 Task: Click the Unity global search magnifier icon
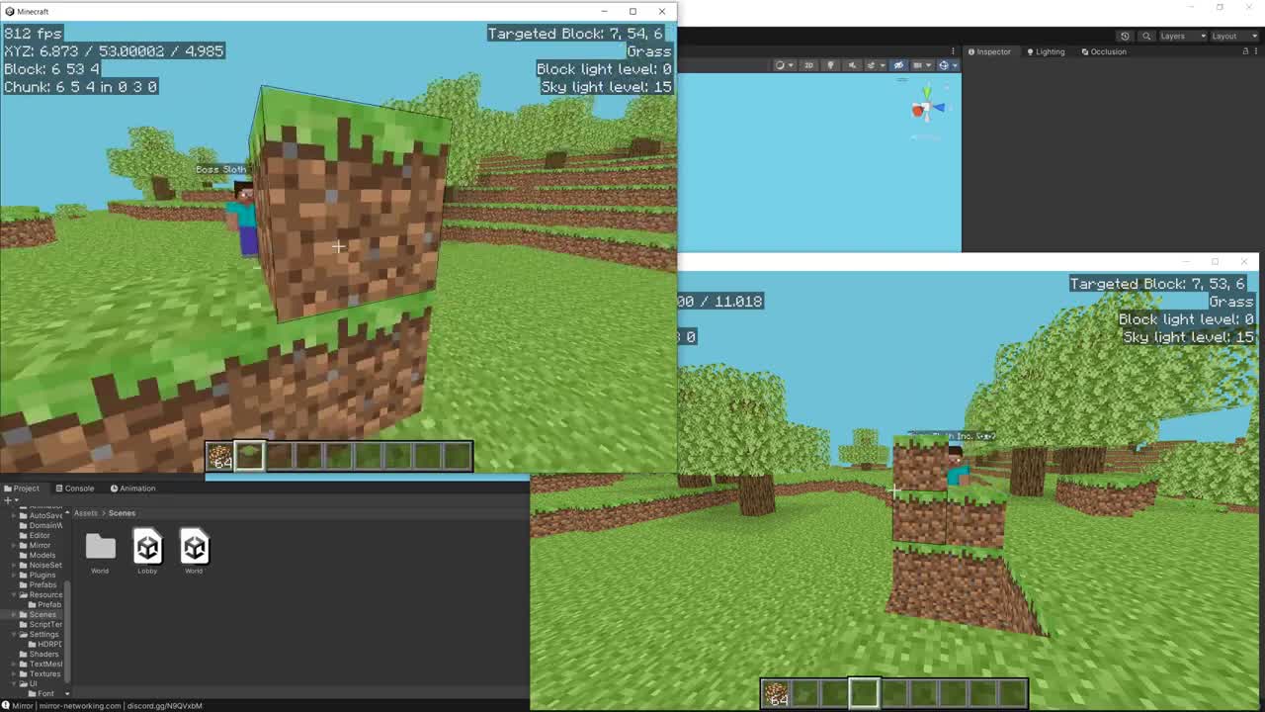1146,37
